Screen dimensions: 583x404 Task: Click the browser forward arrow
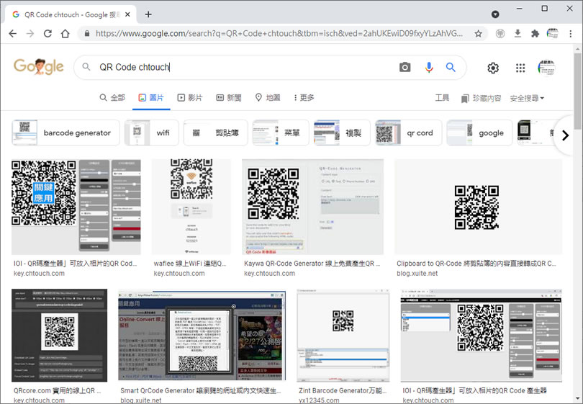[x=30, y=34]
